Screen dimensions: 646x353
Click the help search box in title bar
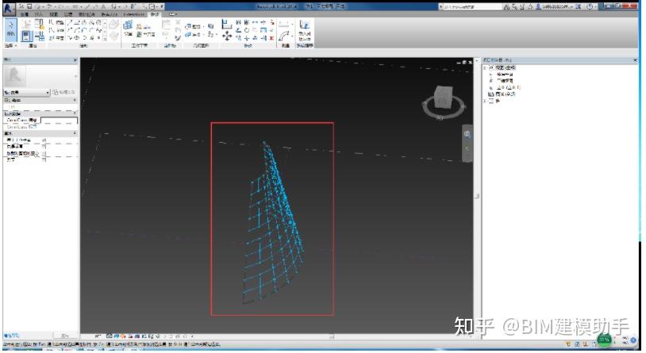pos(471,6)
